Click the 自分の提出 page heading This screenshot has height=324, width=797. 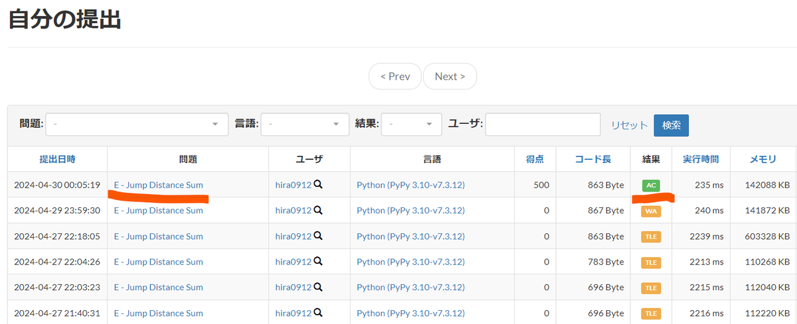point(64,20)
